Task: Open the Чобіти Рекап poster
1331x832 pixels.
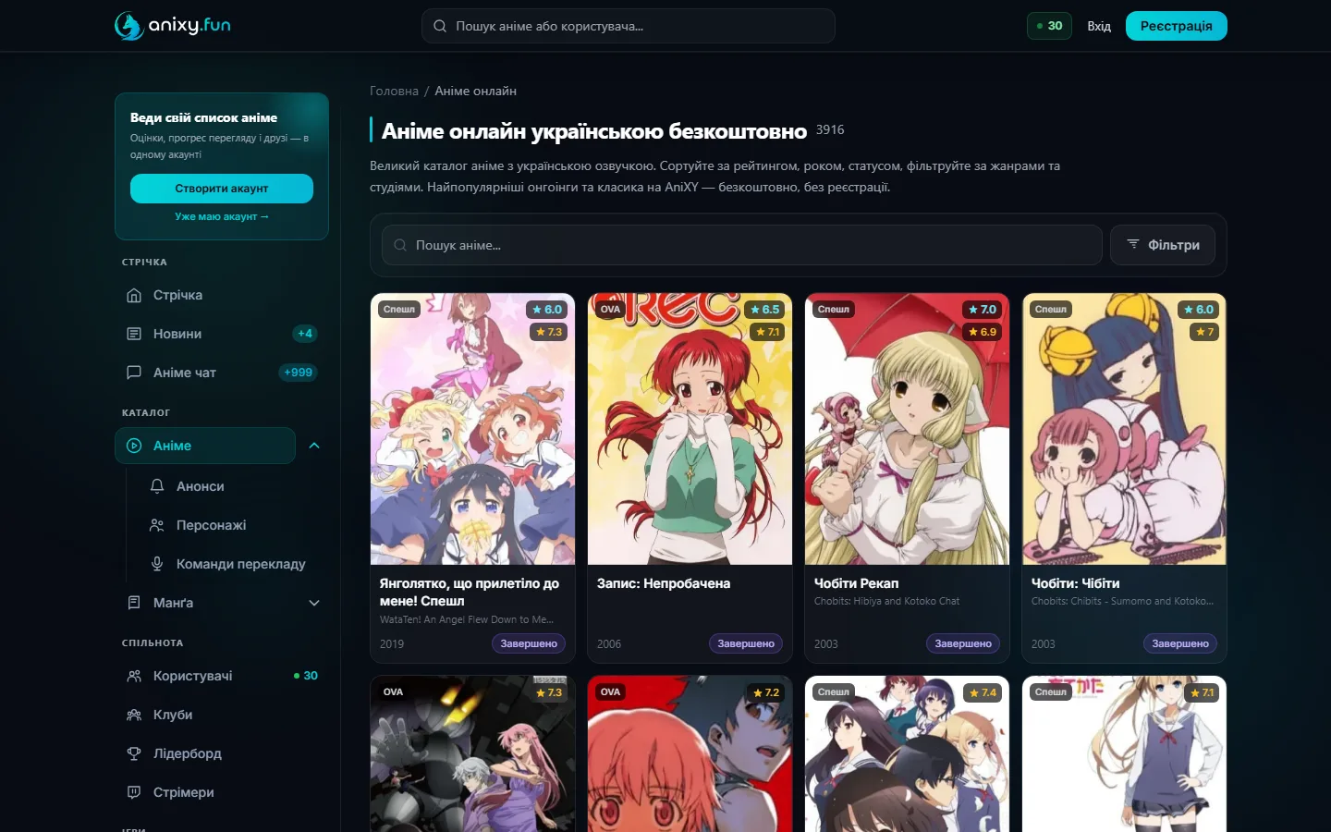Action: [x=907, y=429]
